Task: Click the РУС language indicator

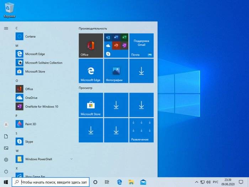Action: (216, 182)
